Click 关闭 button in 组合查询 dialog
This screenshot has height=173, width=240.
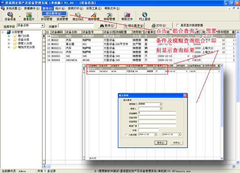coord(177,143)
